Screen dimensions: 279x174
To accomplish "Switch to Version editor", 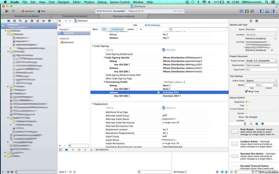I will pos(252,11).
